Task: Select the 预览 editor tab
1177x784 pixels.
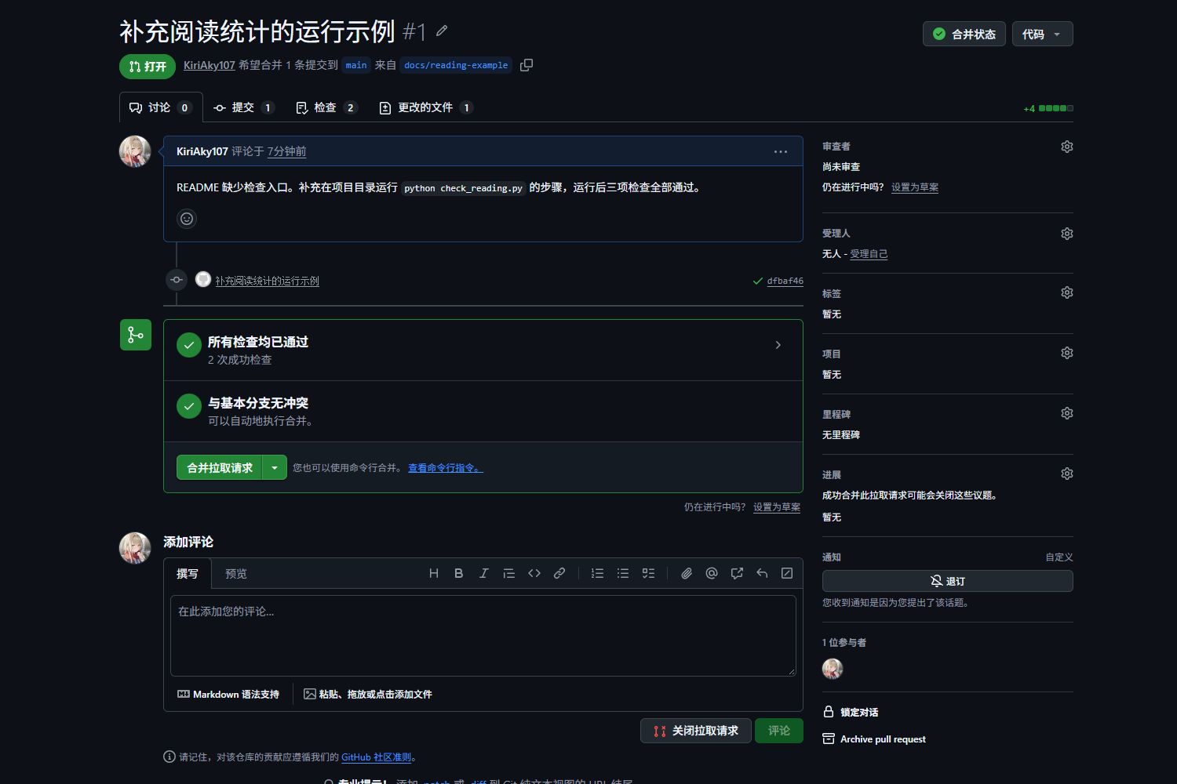Action: 236,574
